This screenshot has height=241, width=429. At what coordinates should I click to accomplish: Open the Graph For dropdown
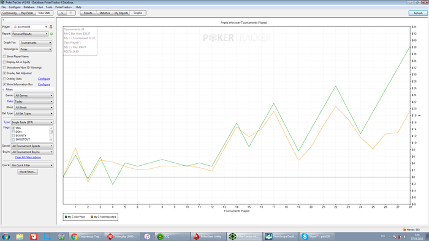point(36,43)
